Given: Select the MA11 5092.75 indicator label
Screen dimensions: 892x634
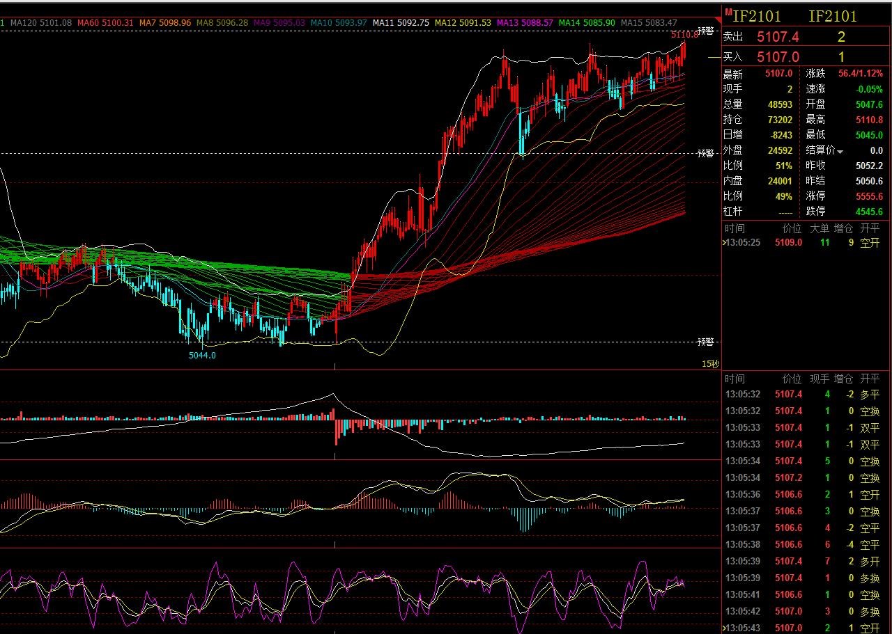Looking at the screenshot, I should (x=401, y=23).
